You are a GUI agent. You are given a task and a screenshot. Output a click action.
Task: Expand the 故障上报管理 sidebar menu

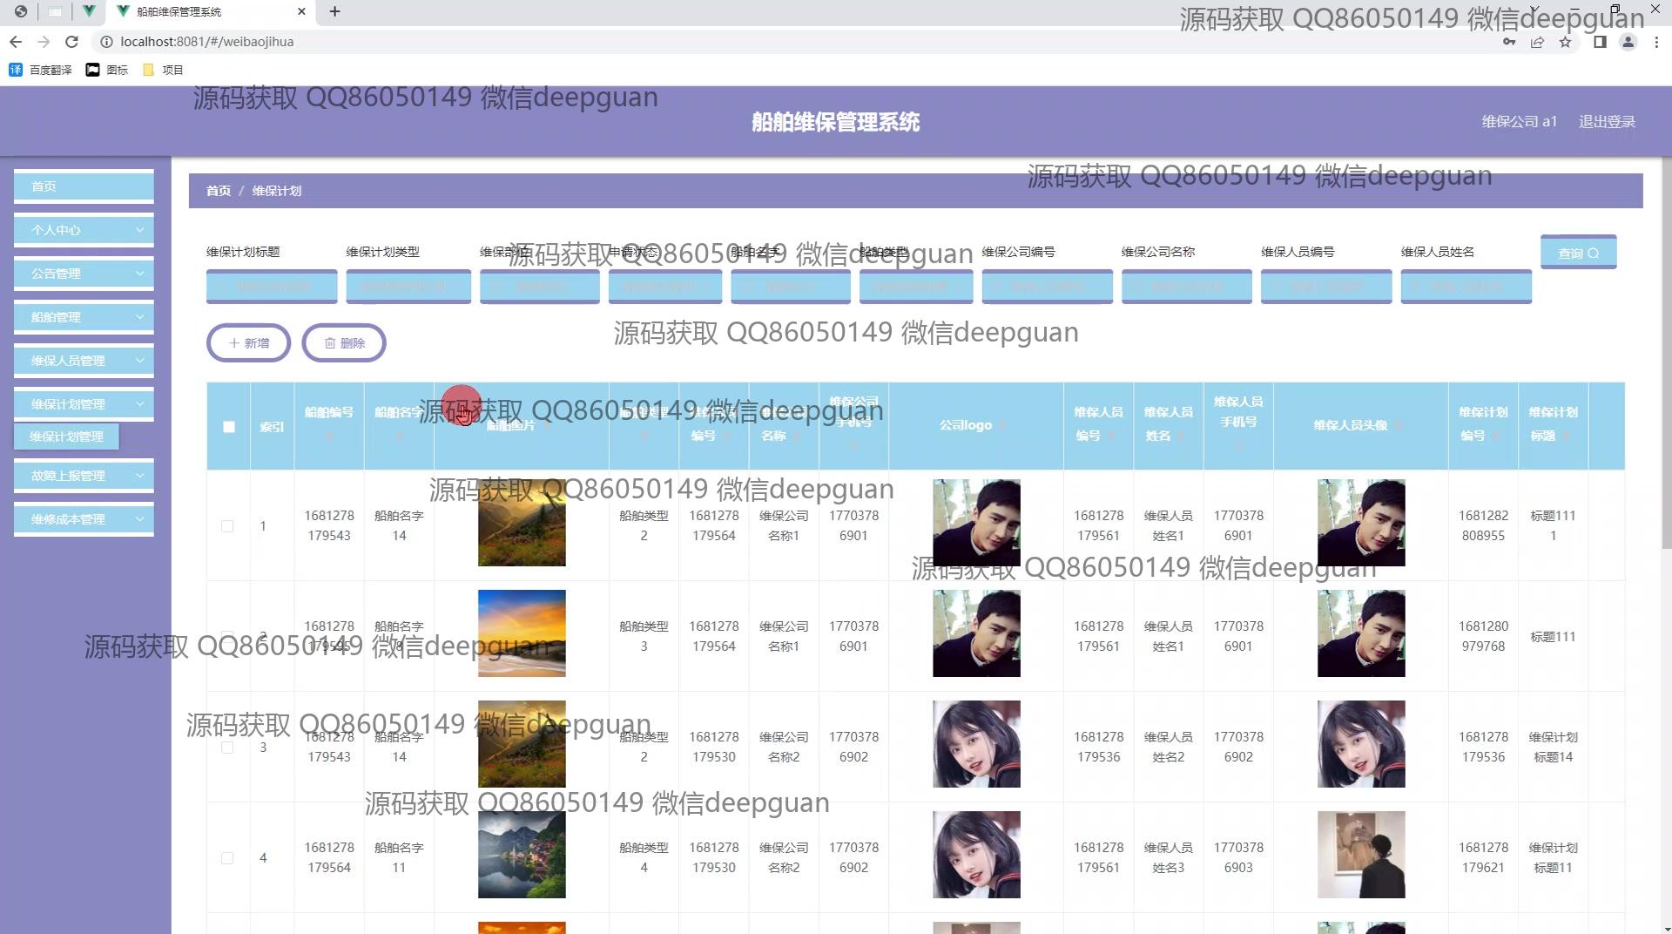tap(84, 476)
